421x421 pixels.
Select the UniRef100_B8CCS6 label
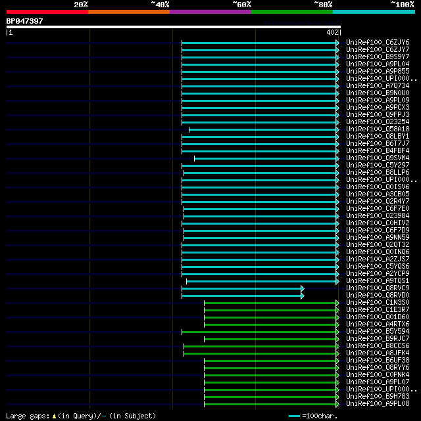tap(378, 346)
